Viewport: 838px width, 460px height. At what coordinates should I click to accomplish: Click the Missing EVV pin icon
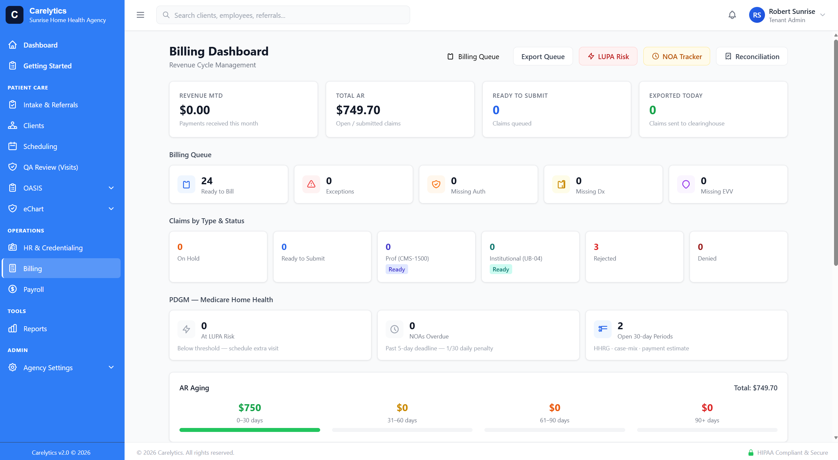[x=686, y=184]
